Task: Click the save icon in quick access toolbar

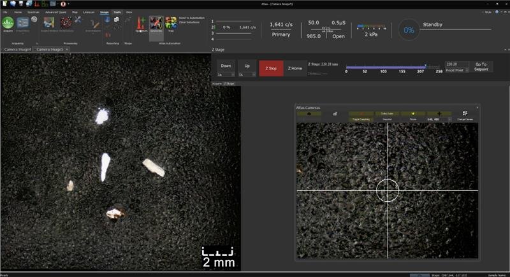Action: pyautogui.click(x=21, y=4)
